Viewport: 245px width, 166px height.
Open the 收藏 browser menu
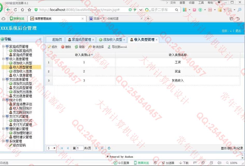coord(192,3)
